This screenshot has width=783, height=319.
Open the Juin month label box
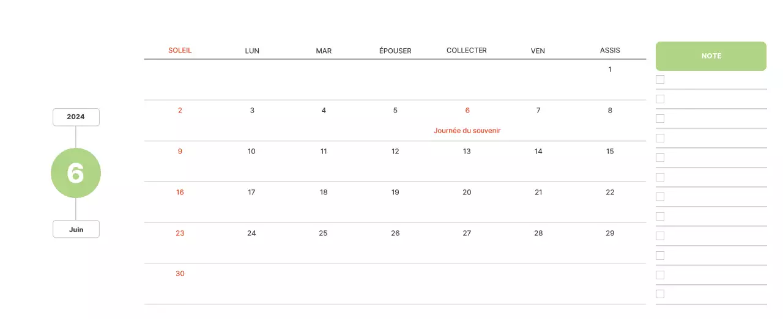click(76, 229)
